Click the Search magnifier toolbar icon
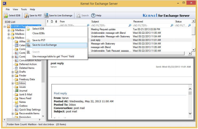198x129 pixels. (78, 16)
